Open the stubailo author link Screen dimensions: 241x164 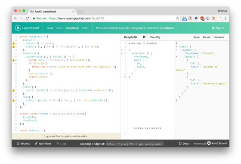pyautogui.click(x=169, y=28)
